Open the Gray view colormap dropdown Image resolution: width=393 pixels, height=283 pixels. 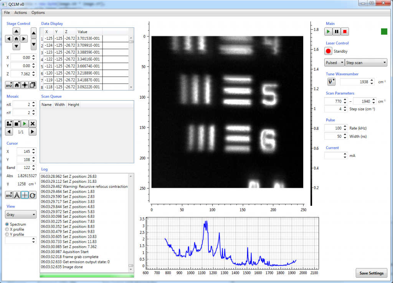[x=20, y=214]
